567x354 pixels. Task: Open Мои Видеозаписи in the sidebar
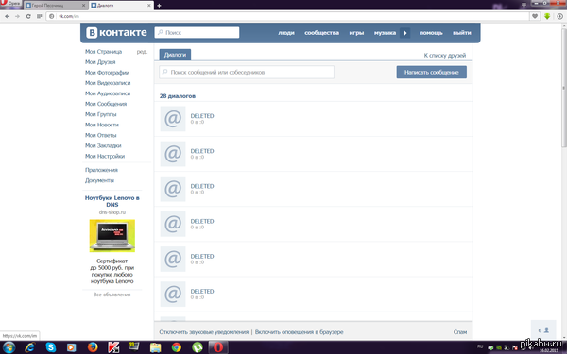click(108, 83)
